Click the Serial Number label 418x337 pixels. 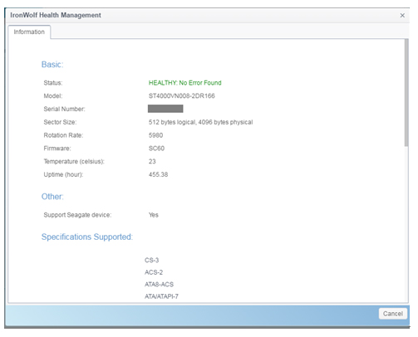click(64, 109)
